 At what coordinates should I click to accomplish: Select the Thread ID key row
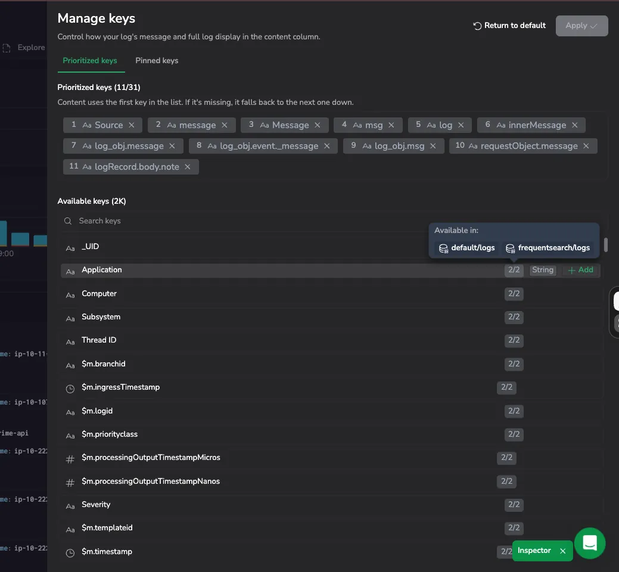pyautogui.click(x=331, y=340)
